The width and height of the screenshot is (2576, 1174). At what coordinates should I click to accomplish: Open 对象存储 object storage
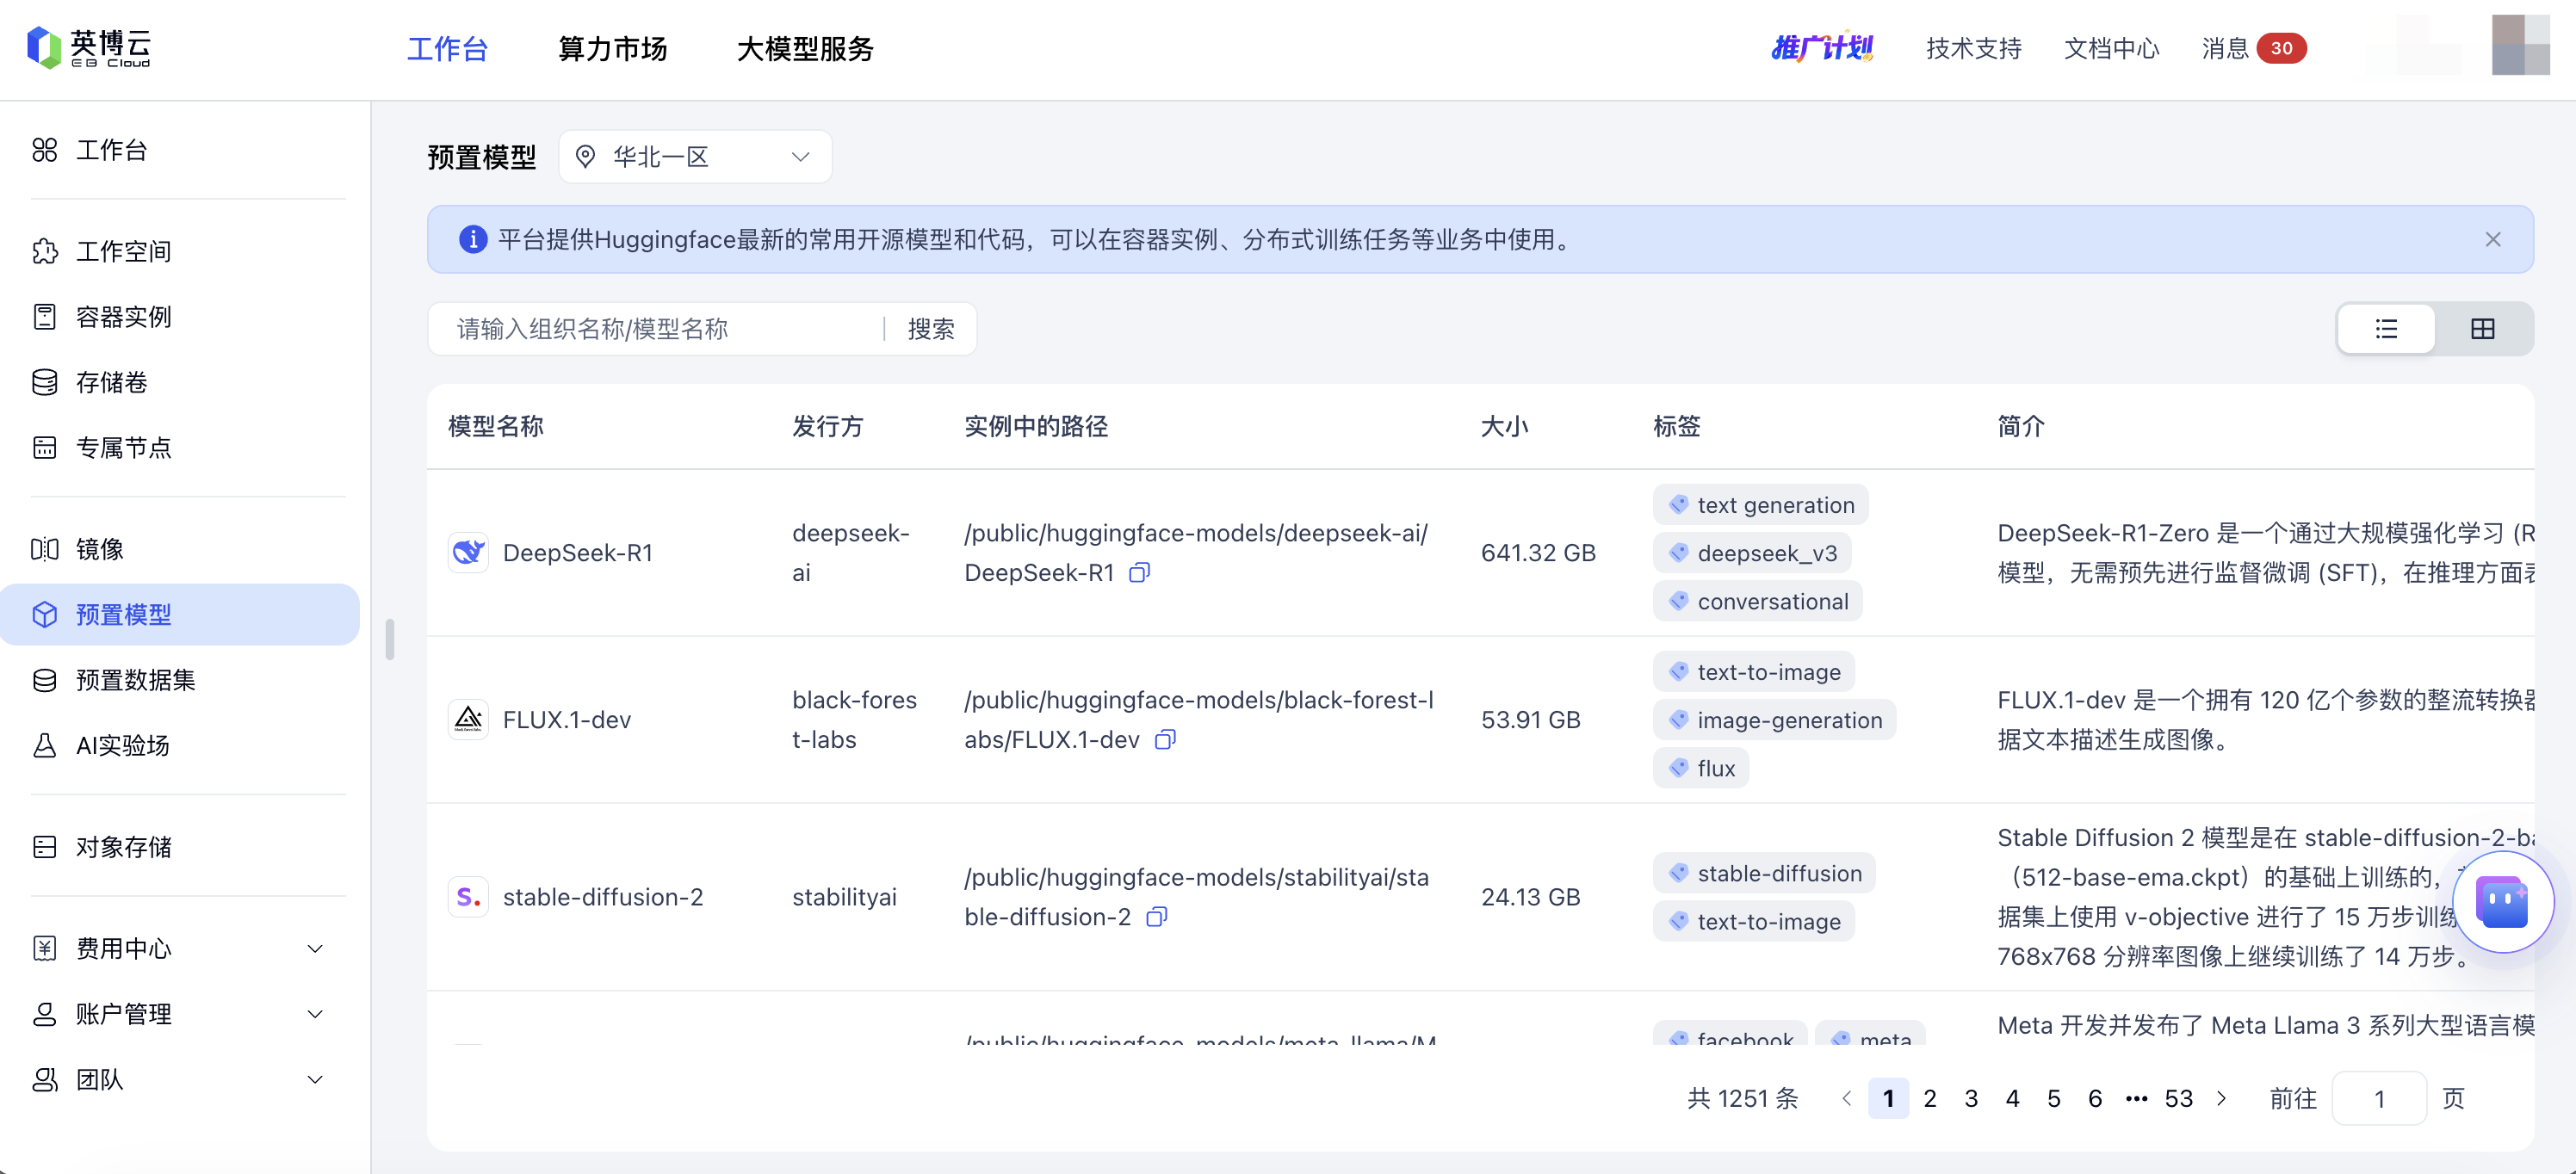[x=122, y=847]
